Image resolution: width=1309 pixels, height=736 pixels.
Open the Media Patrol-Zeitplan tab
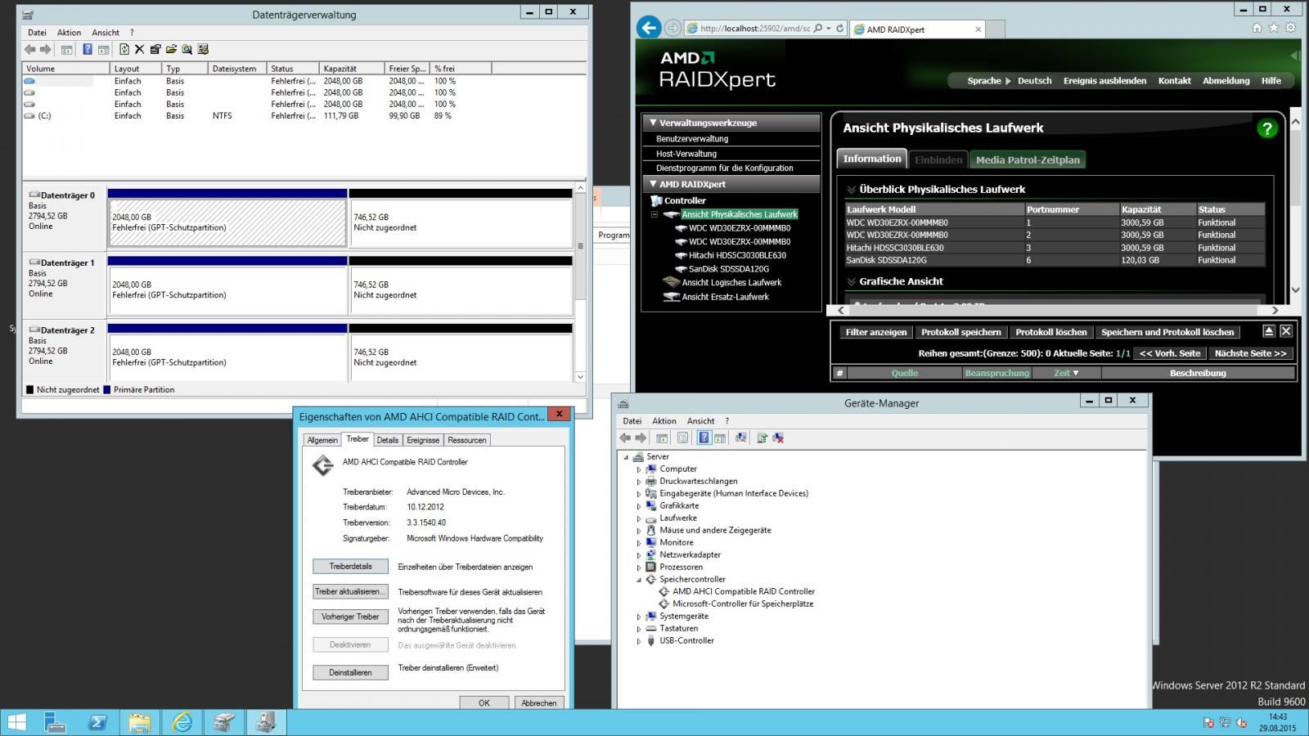click(1028, 159)
